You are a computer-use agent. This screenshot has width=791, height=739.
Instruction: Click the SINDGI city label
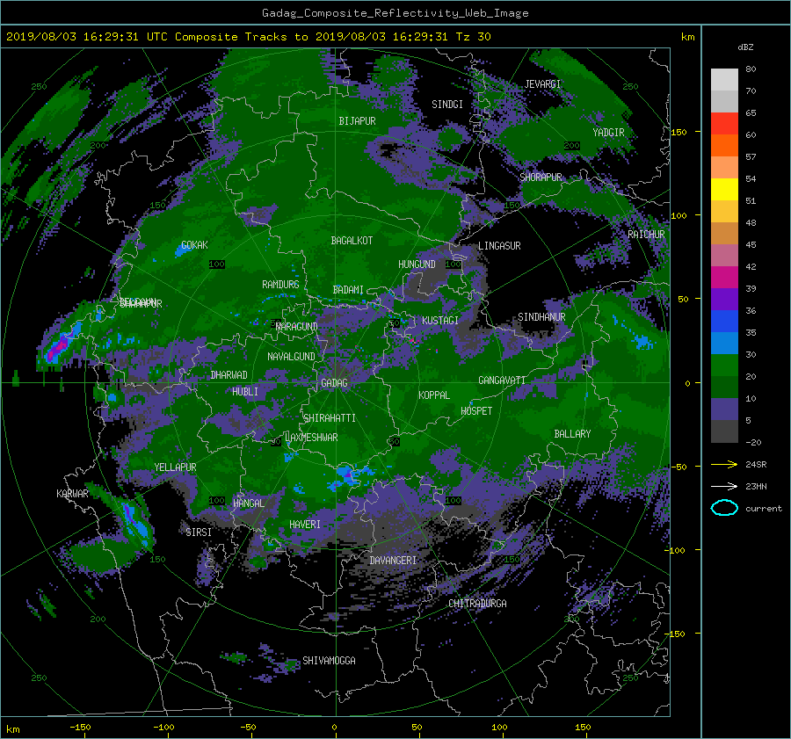click(x=447, y=105)
